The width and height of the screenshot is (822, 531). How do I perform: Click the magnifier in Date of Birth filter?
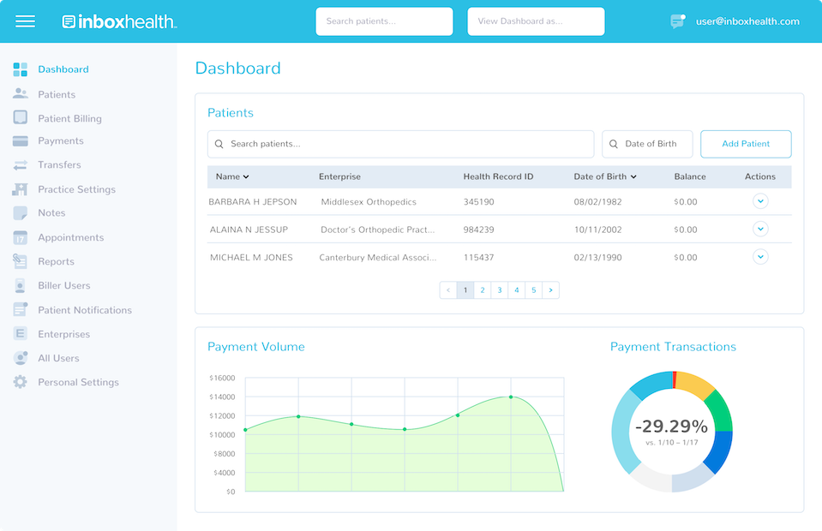[614, 144]
